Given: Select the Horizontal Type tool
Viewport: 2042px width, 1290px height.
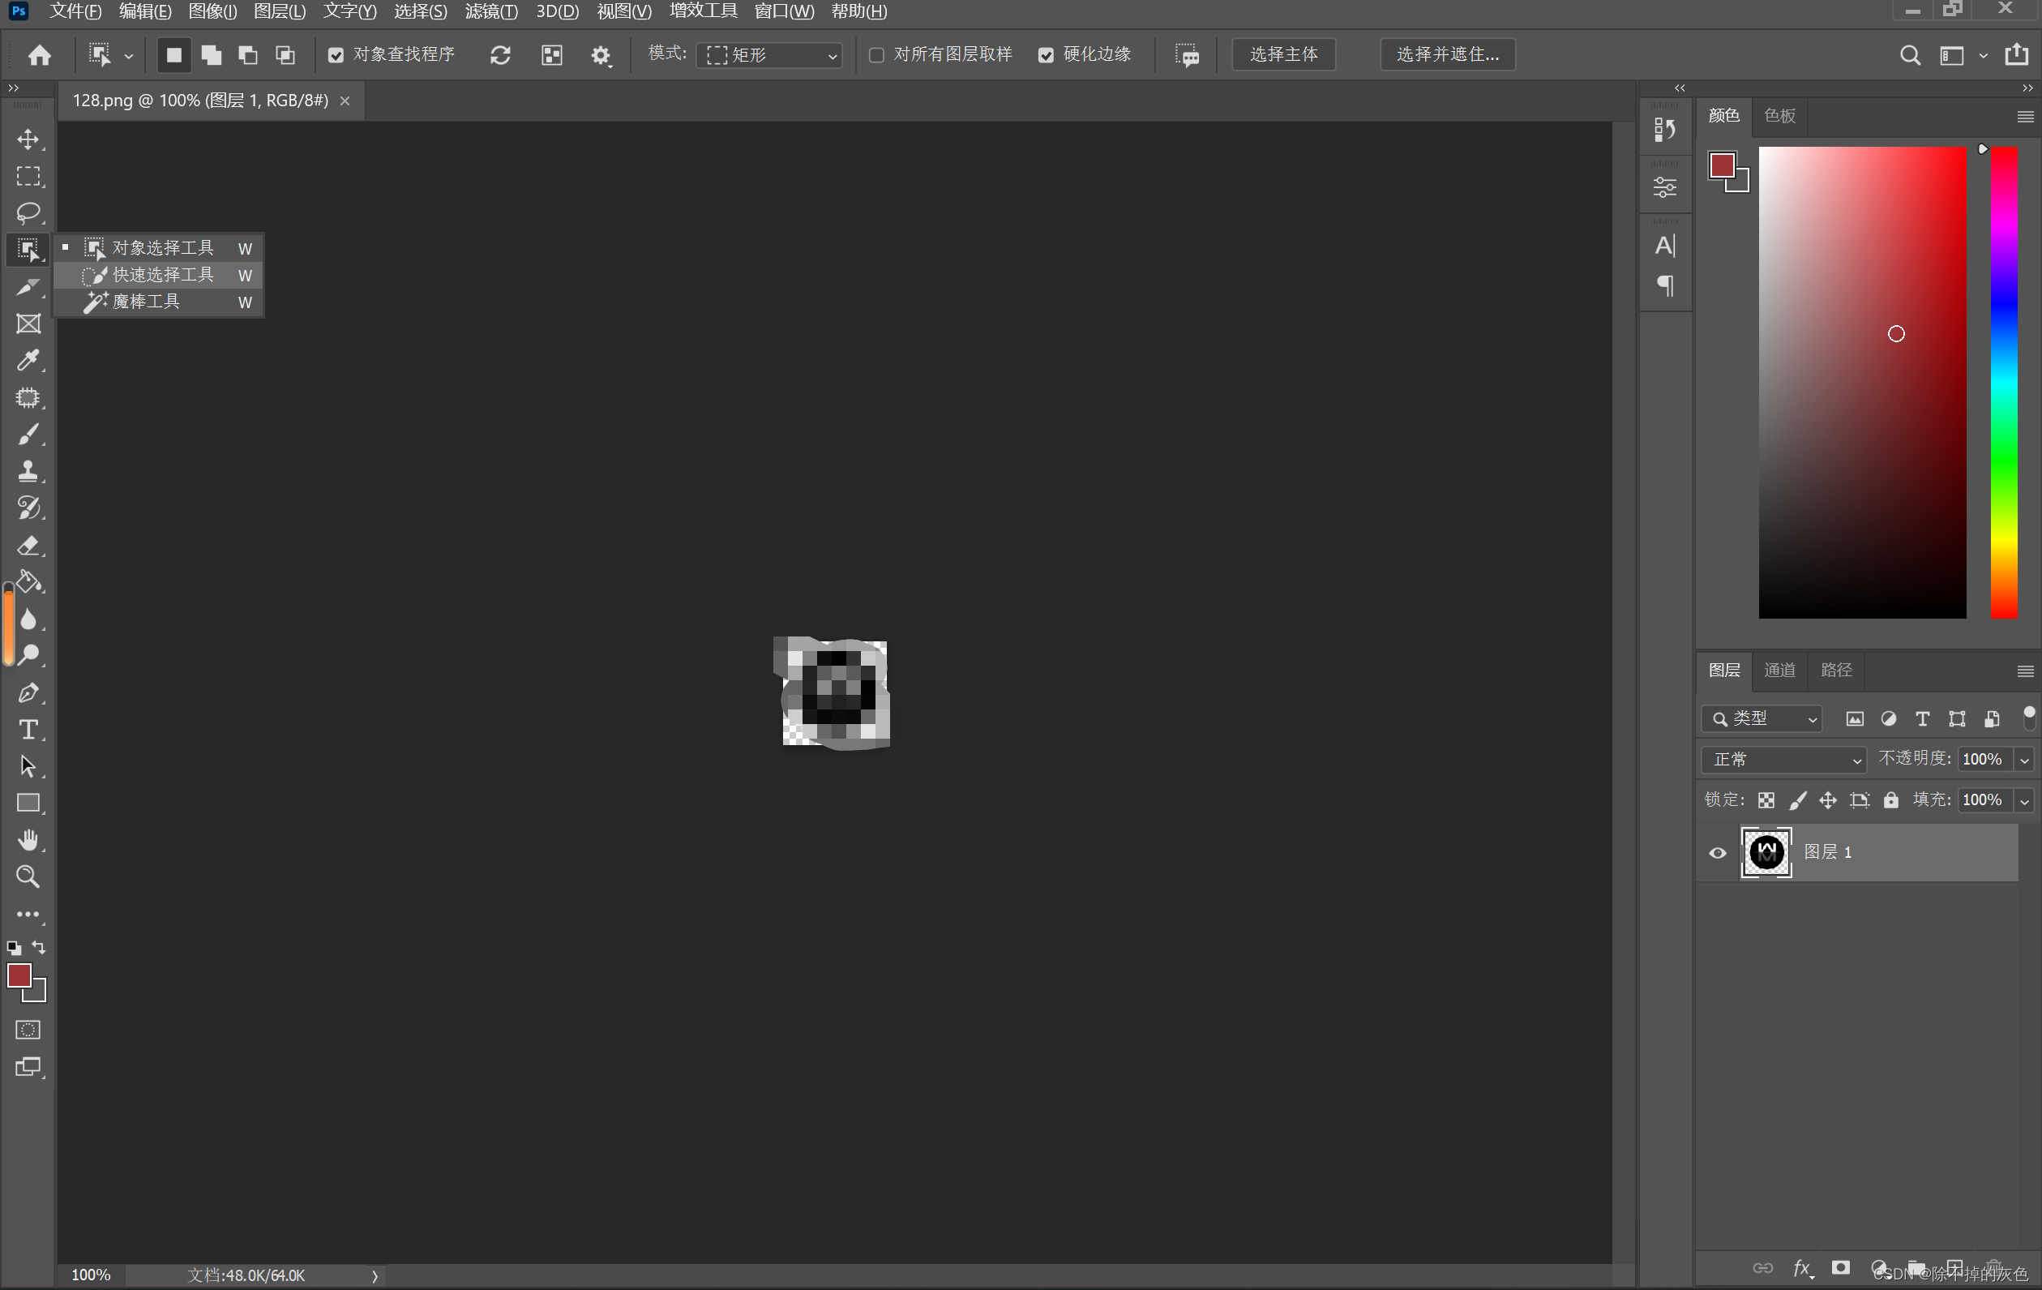Looking at the screenshot, I should point(28,730).
